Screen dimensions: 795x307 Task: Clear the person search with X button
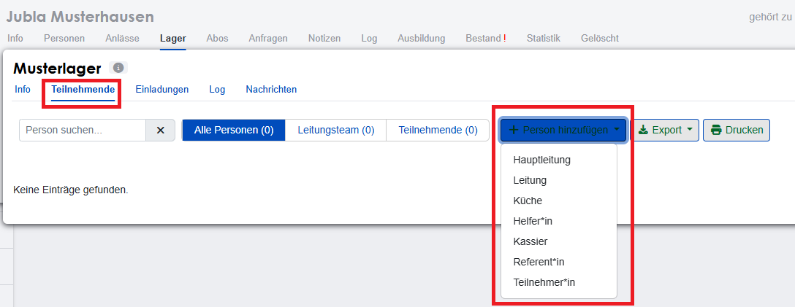coord(160,130)
